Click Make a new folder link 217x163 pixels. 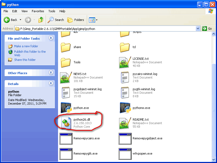point(26,46)
